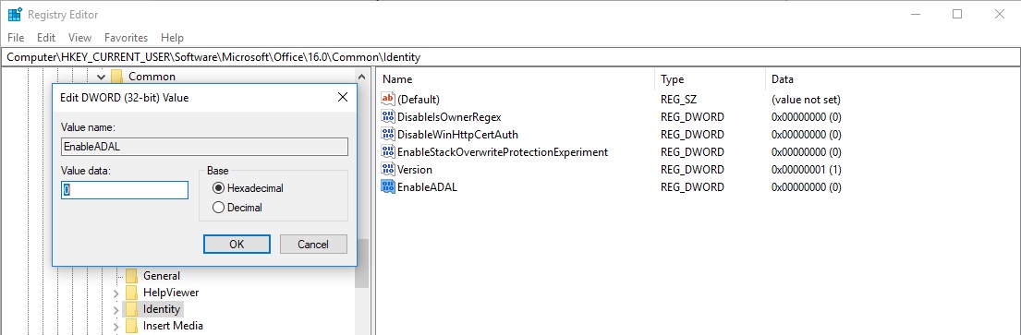Click the Version value name
1021x335 pixels.
click(x=415, y=169)
